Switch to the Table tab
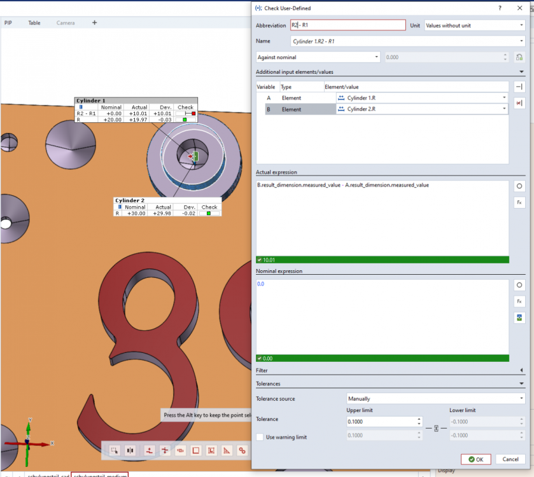 click(x=34, y=23)
